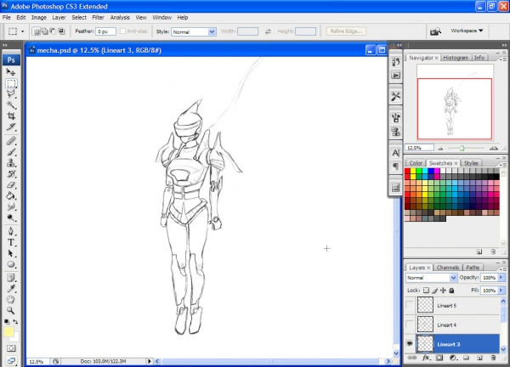Select the Path Selection tool
Viewport: 510px width, 367px height.
point(11,253)
